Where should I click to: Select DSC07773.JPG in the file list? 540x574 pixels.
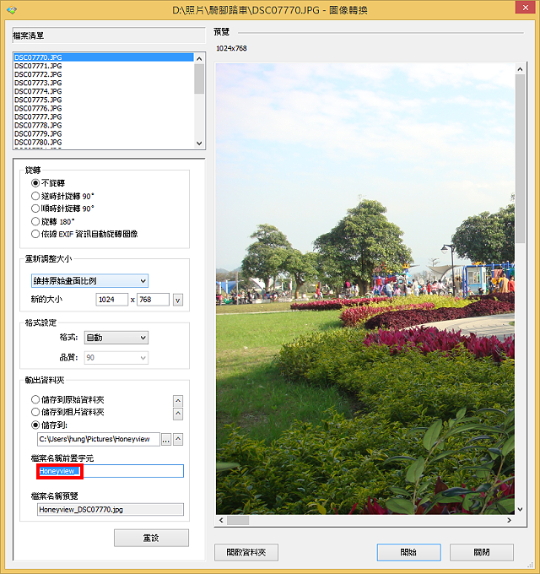[104, 83]
